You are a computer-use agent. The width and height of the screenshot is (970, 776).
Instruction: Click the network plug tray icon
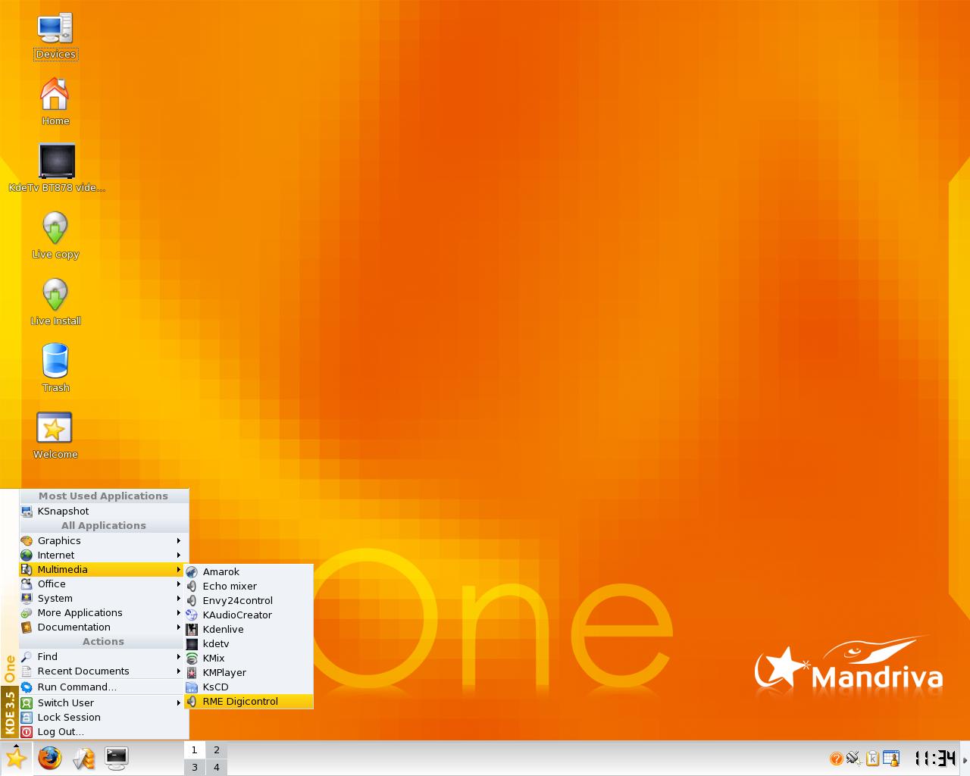point(853,758)
